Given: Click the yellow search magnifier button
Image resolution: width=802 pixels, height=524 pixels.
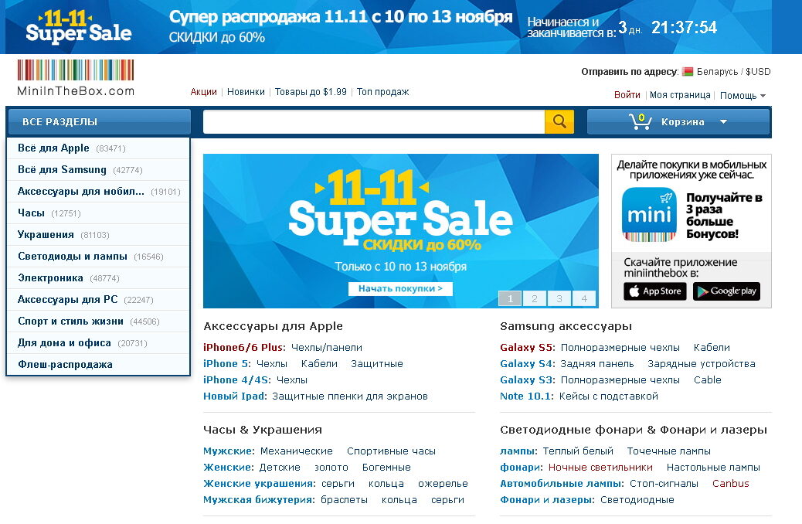Looking at the screenshot, I should pos(559,122).
